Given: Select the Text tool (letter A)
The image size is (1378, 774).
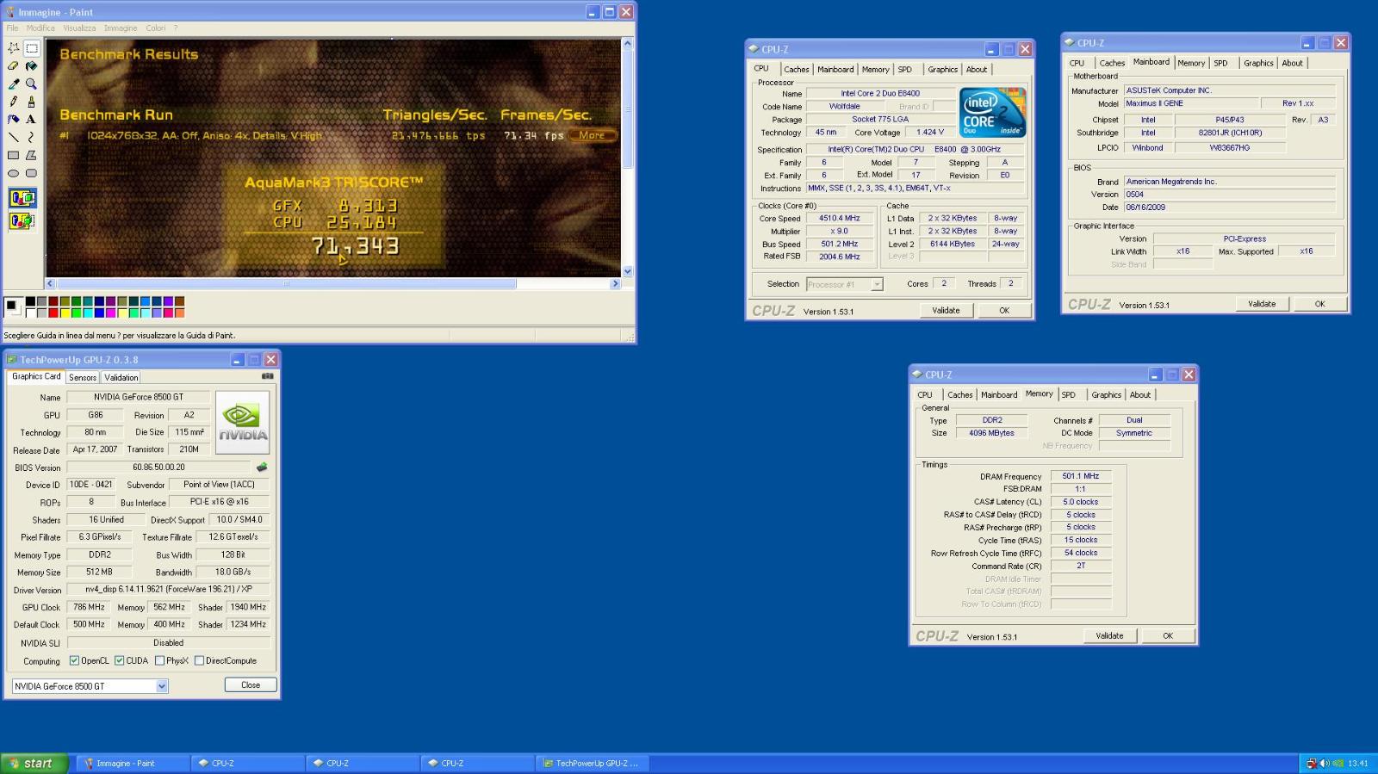Looking at the screenshot, I should (x=31, y=120).
